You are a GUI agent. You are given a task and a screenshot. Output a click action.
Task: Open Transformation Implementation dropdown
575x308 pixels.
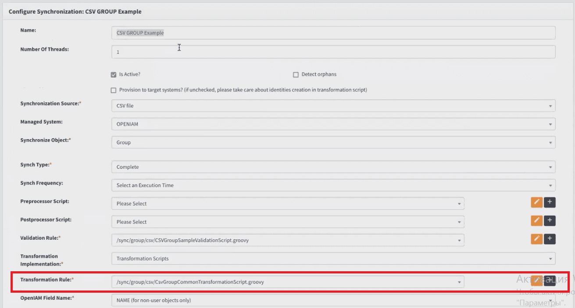pos(333,259)
